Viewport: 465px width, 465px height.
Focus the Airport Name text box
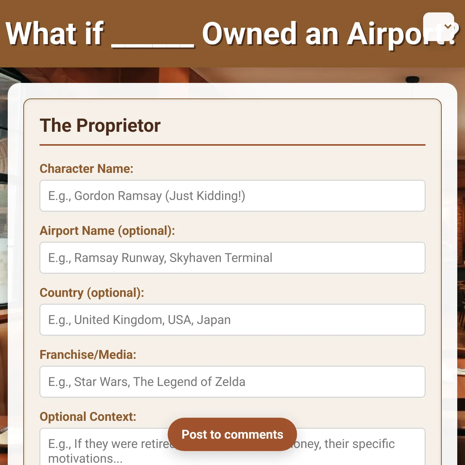232,258
